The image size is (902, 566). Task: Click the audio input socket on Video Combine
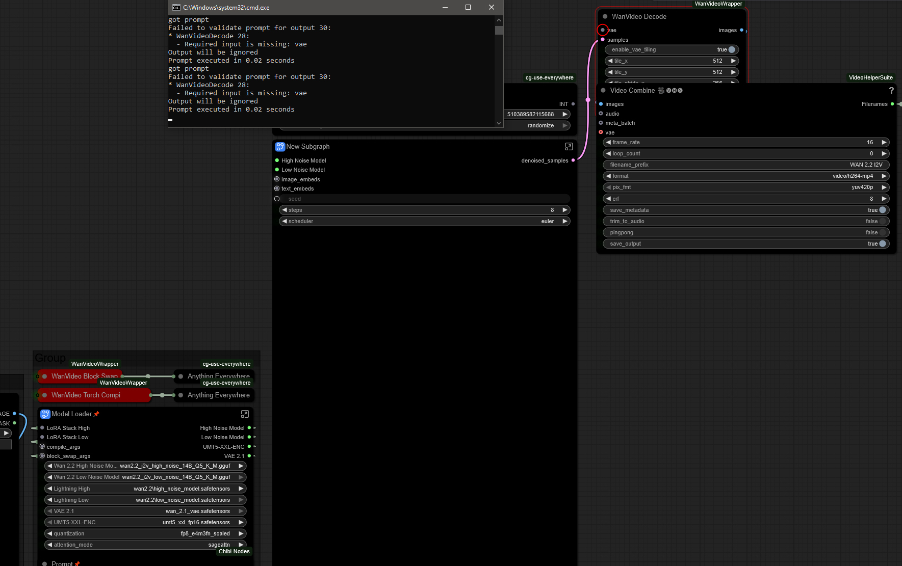coord(601,114)
